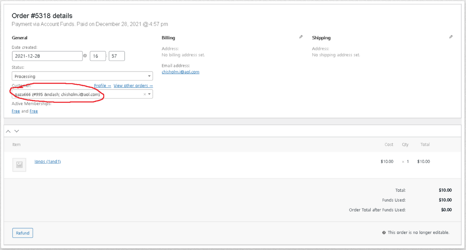Viewport: 466px width, 250px height.
Task: Open the second Free membership link
Action: pyautogui.click(x=34, y=111)
